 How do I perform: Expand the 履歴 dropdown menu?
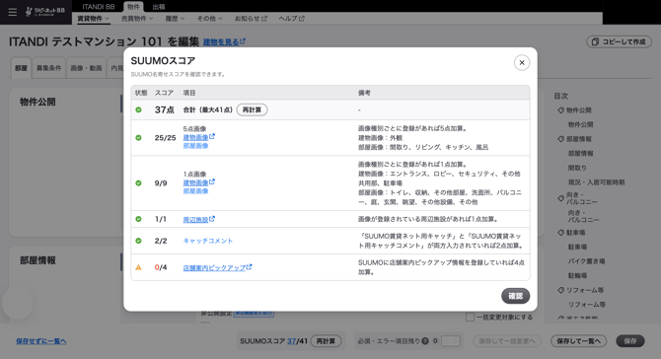tap(175, 19)
